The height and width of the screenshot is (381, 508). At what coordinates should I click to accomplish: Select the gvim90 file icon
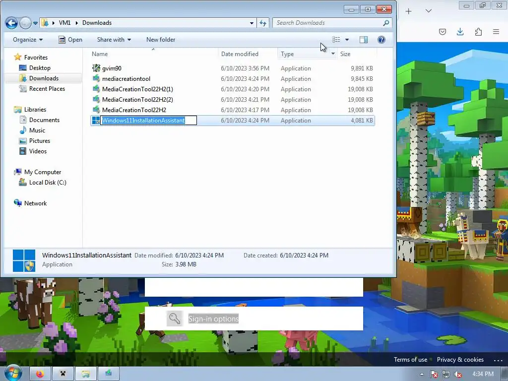pos(96,68)
